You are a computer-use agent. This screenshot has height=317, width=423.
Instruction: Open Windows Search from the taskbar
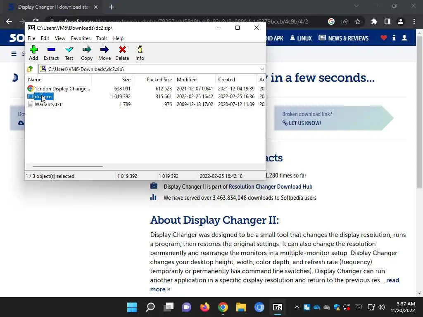tap(150, 307)
